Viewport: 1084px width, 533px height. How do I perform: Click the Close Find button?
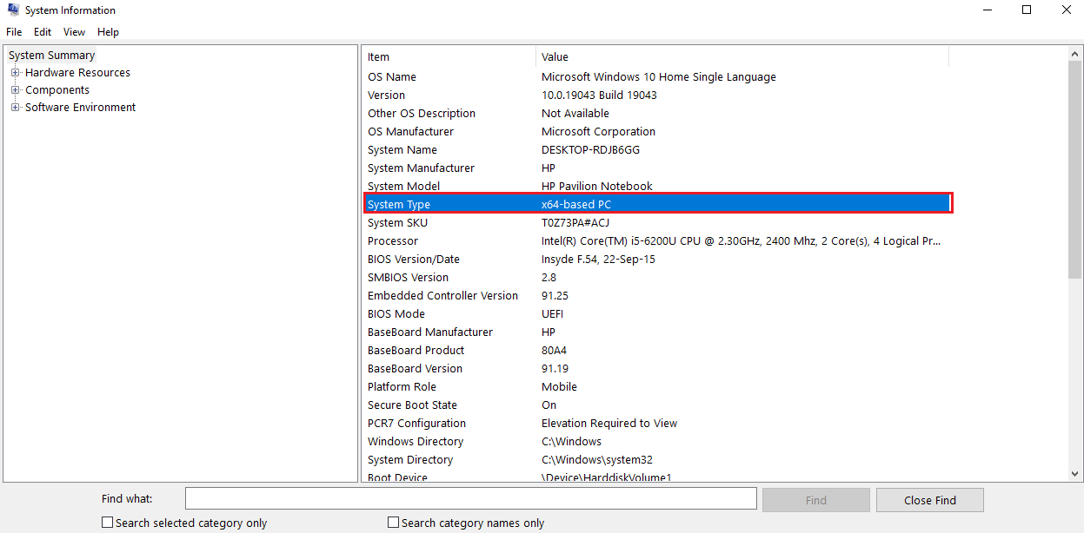click(x=929, y=500)
